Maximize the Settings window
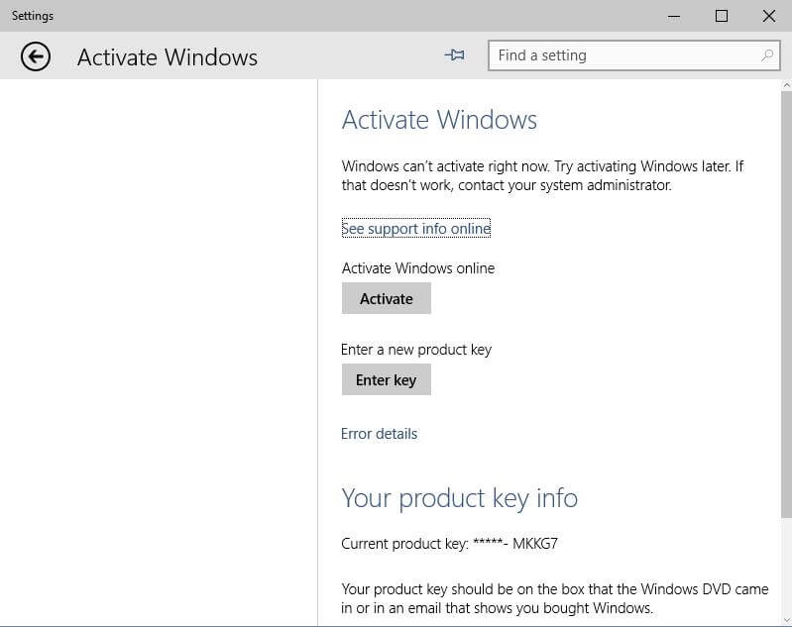Screen dimensions: 792x627 [x=722, y=16]
